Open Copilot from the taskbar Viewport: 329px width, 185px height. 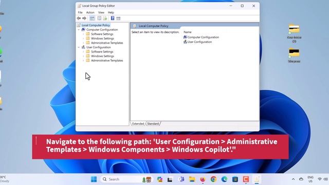160,179
